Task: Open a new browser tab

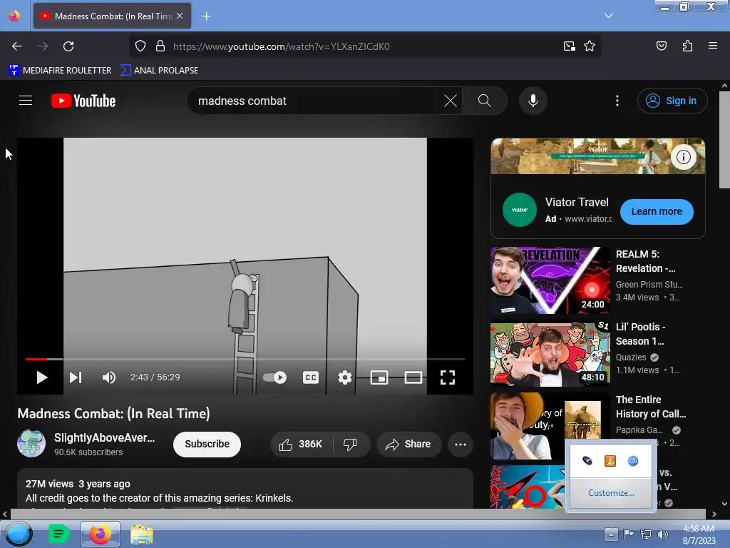Action: click(206, 16)
